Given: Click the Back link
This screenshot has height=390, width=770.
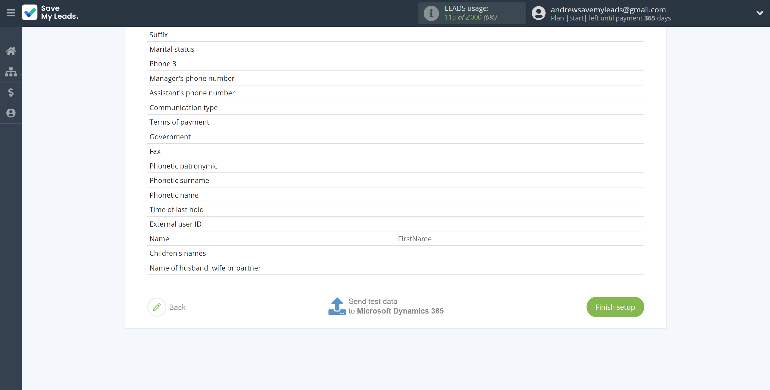Looking at the screenshot, I should click(177, 307).
